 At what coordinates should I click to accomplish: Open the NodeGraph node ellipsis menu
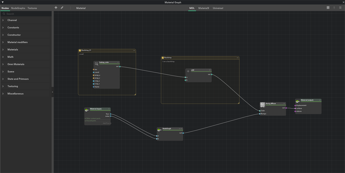tap(181, 128)
